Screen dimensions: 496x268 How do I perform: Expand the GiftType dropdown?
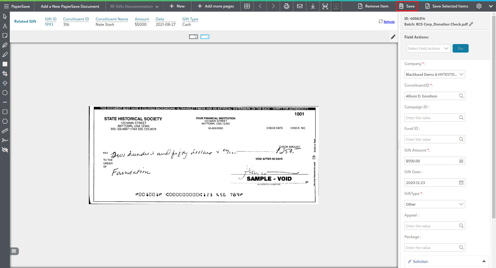click(435, 204)
